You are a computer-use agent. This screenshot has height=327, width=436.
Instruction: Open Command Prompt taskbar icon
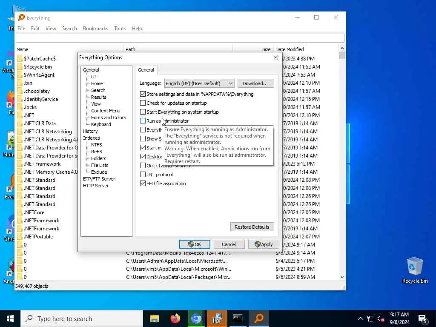[x=238, y=318]
